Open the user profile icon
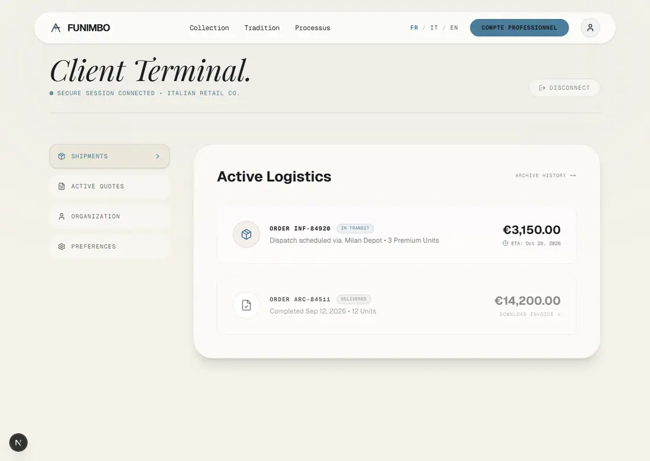 pyautogui.click(x=590, y=28)
